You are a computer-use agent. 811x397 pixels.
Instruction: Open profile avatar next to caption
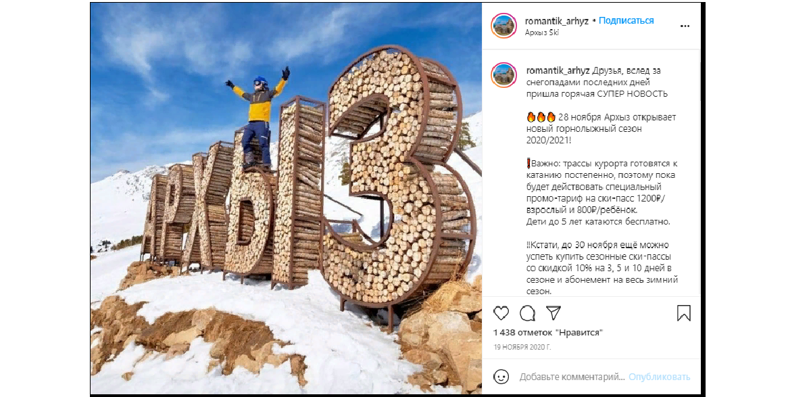pyautogui.click(x=504, y=75)
